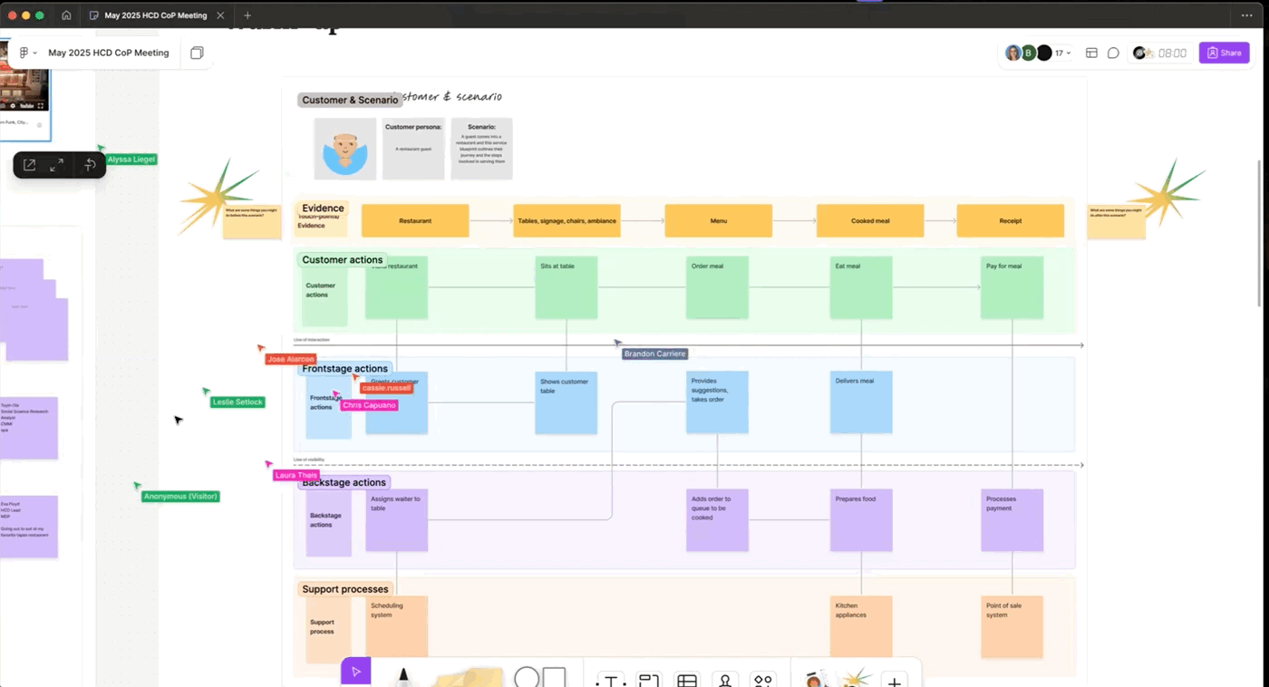Screen dimensions: 1269x687
Task: Click the vertical scrollbar on the right edge
Action: click(x=1258, y=227)
